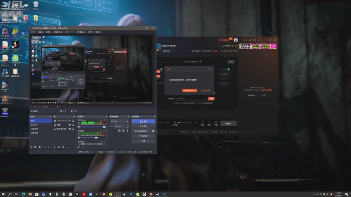Open headset support icon in streaming app
The image size is (351, 197).
[x=250, y=40]
